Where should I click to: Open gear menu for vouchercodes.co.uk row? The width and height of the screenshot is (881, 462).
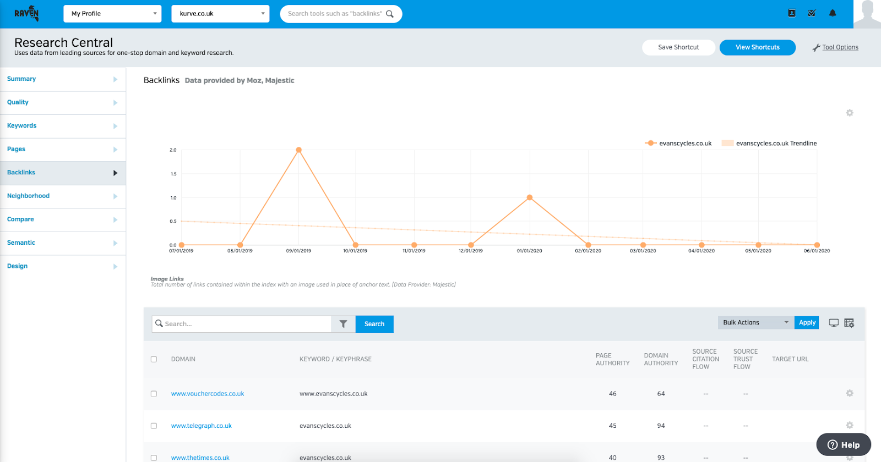[x=850, y=393]
